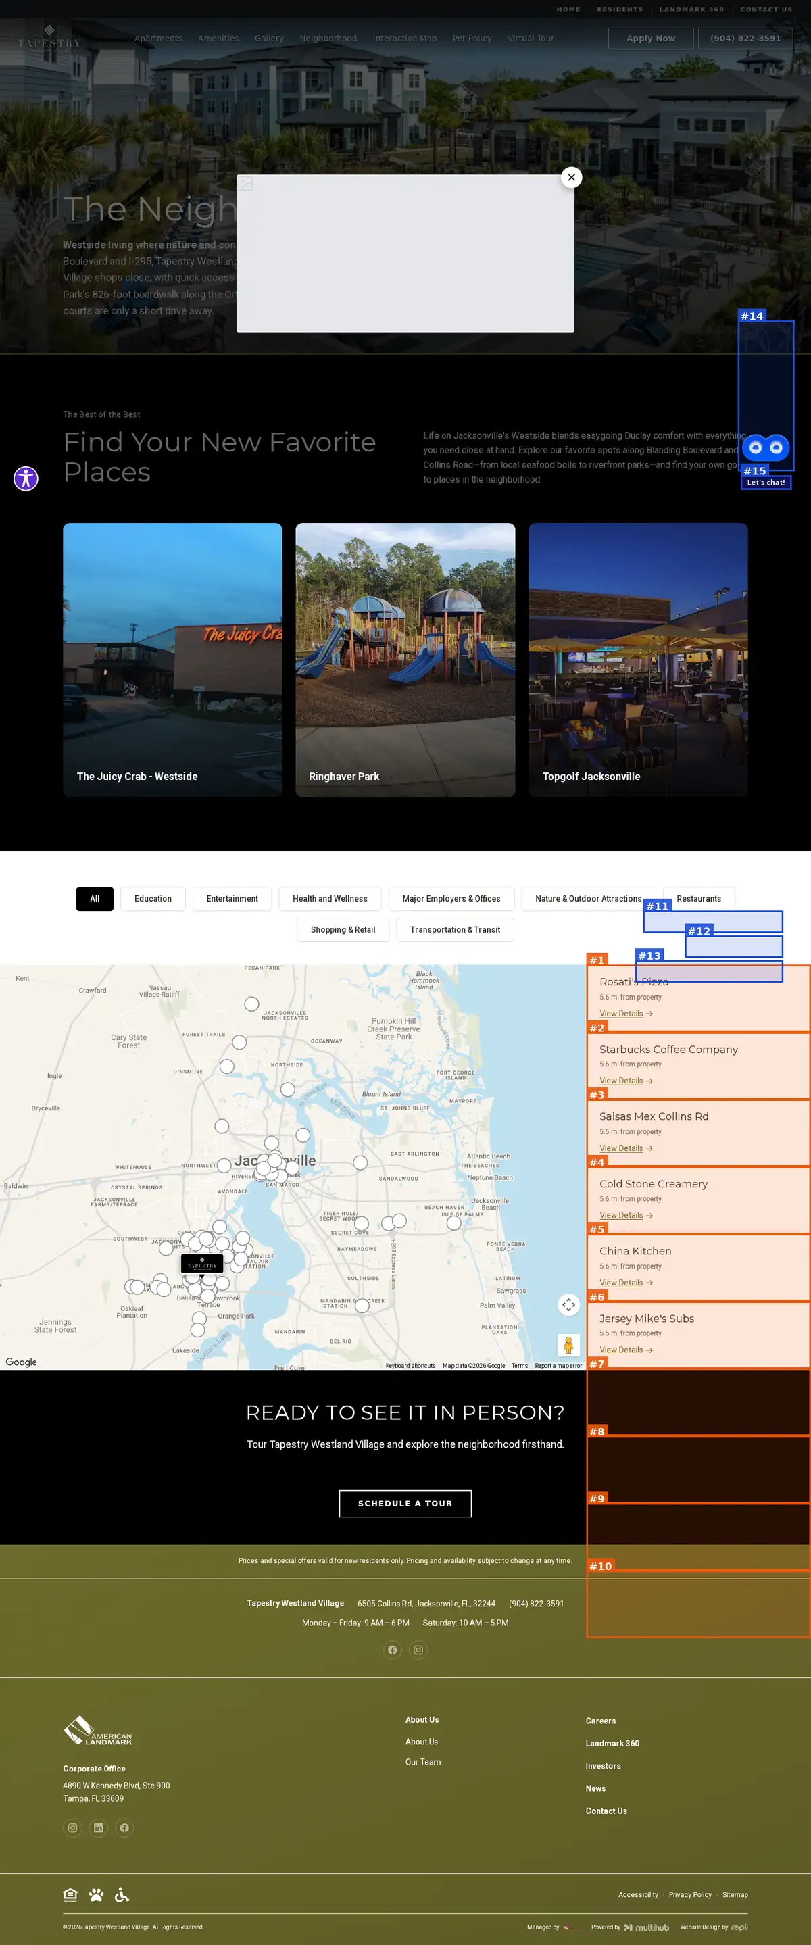811x1945 pixels.
Task: Select the Street View pegman icon
Action: click(568, 1344)
